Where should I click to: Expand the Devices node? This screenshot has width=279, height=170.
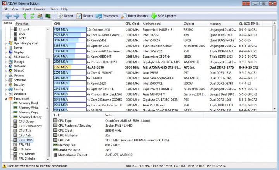click(6, 76)
